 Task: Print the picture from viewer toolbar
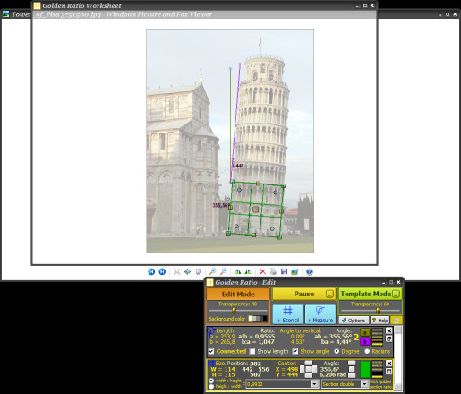click(273, 271)
